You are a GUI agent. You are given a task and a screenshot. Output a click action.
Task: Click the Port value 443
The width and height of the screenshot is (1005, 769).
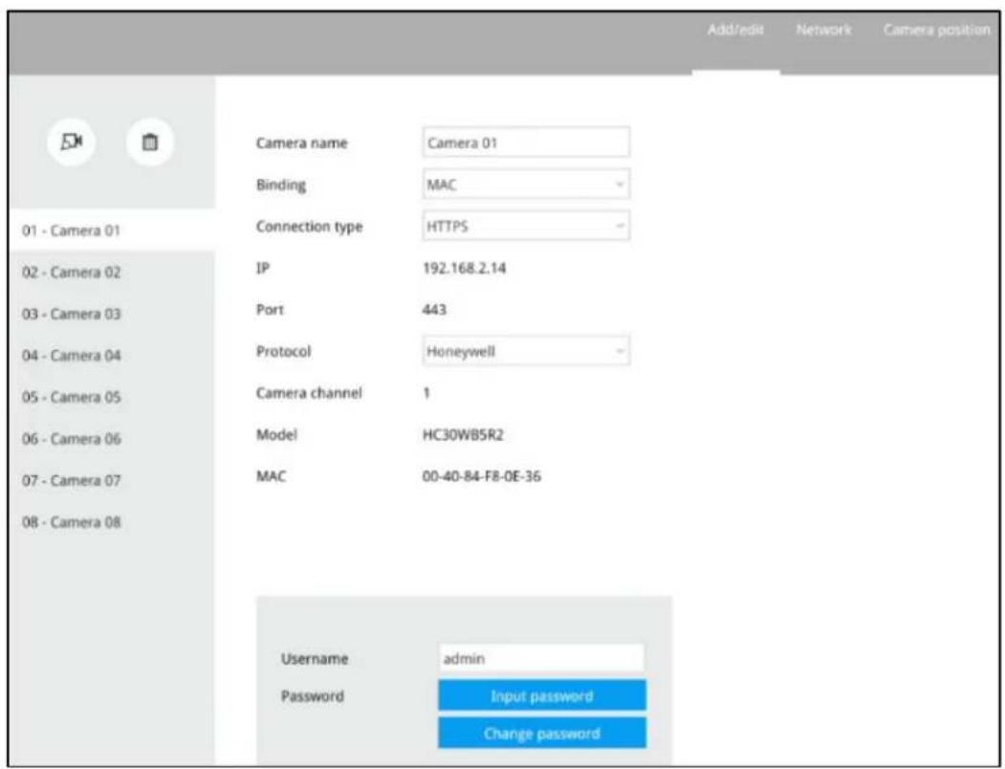pos(434,310)
